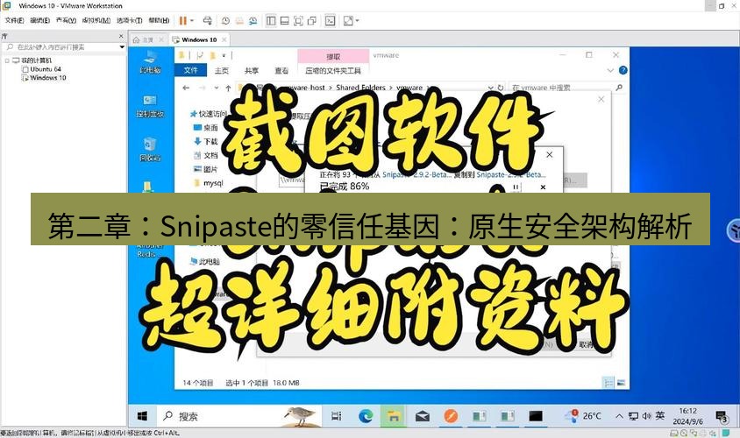Collapse the 我的计算机 tree node

coord(7,60)
